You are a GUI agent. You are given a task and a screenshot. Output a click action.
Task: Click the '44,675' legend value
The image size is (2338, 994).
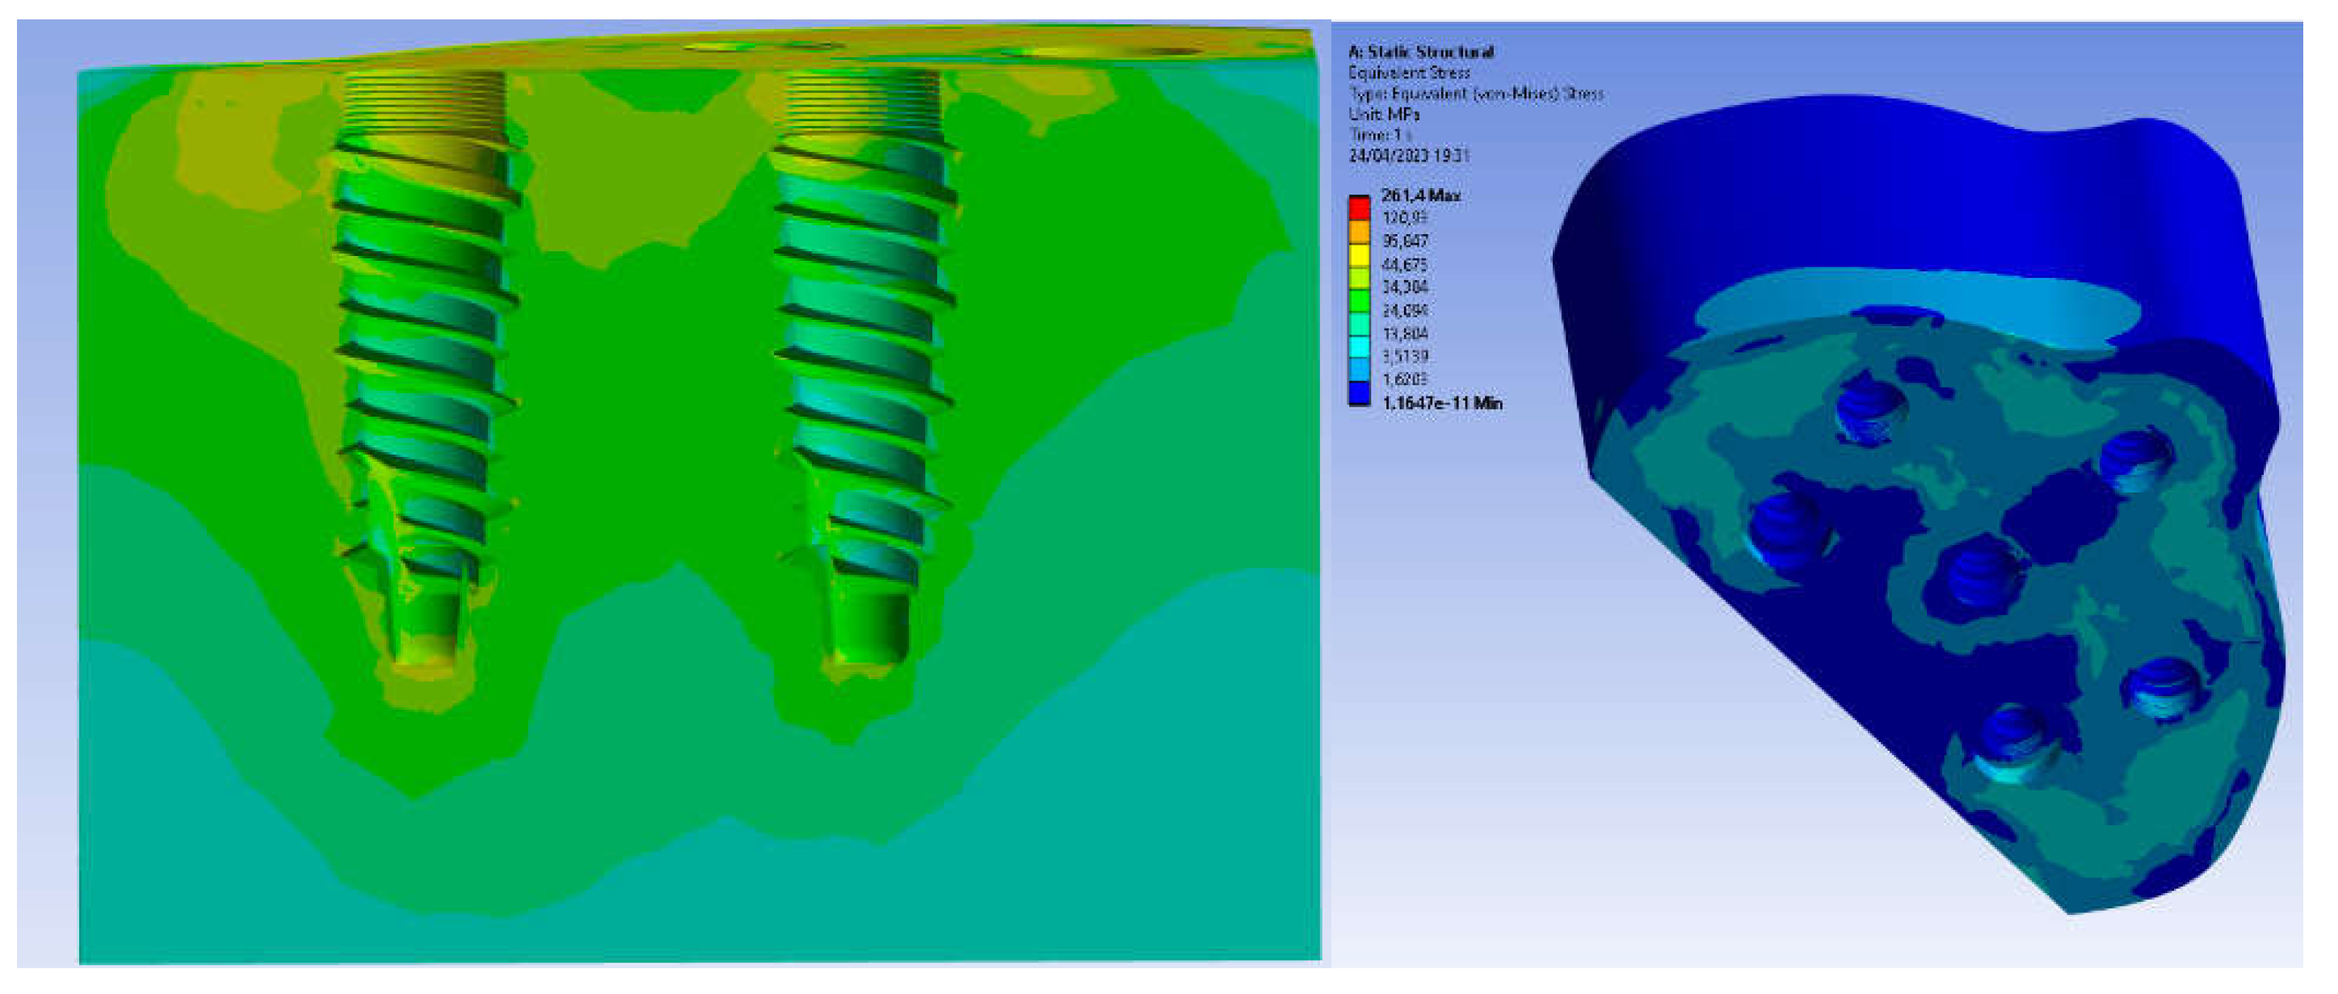pyautogui.click(x=1404, y=265)
